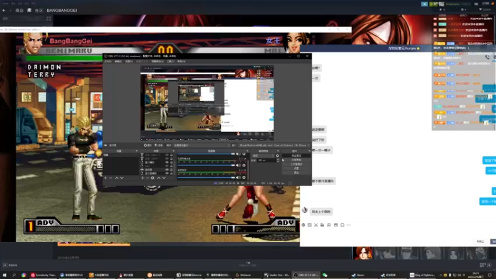Click the Exit button in OBS Controls
Screen dimensions: 496x279
click(295, 173)
